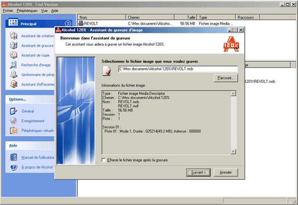
Task: Open the Assistant de copie link
Action: tap(35, 55)
